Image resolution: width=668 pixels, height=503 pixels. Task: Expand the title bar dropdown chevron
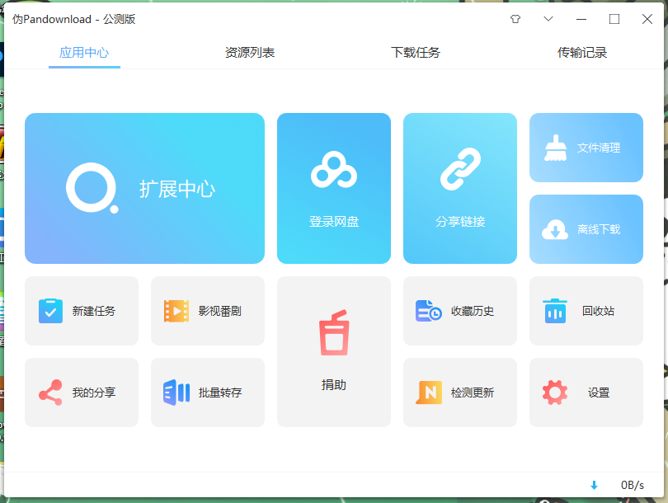point(548,19)
